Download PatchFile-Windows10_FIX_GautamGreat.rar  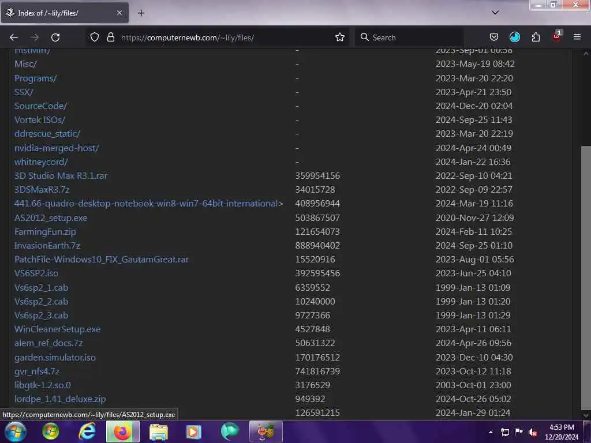102,260
